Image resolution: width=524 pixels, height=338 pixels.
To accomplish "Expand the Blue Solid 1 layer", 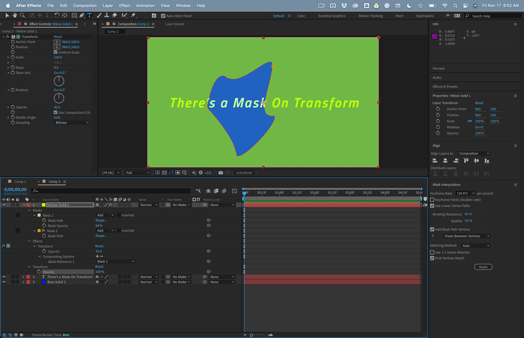I will click(24, 282).
